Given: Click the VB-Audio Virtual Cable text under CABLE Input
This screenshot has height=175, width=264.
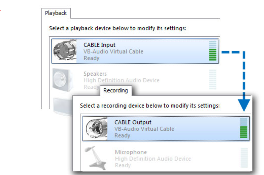Looking at the screenshot, I should (x=113, y=52).
